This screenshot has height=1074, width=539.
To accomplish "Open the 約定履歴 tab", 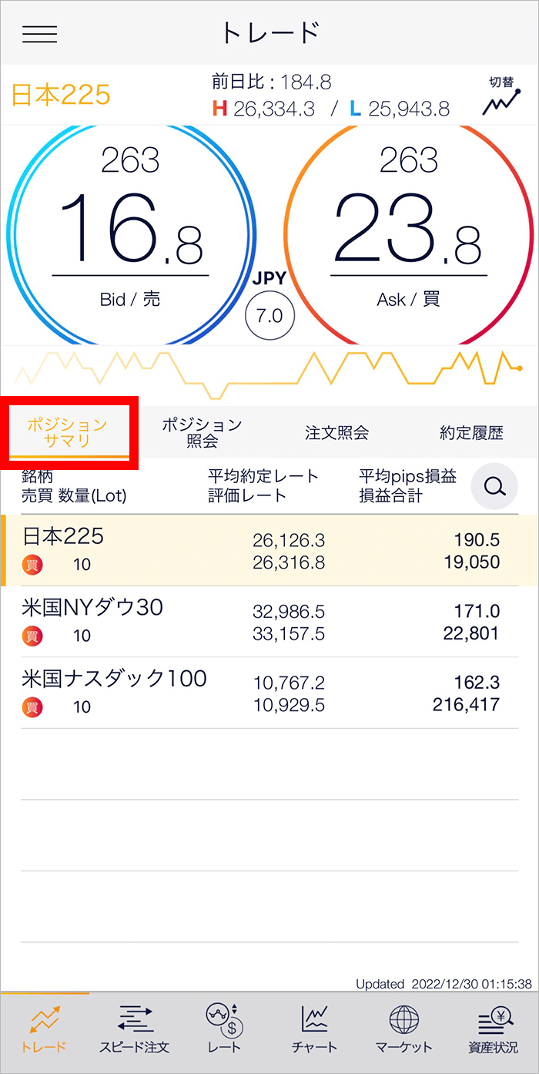I will tap(471, 432).
